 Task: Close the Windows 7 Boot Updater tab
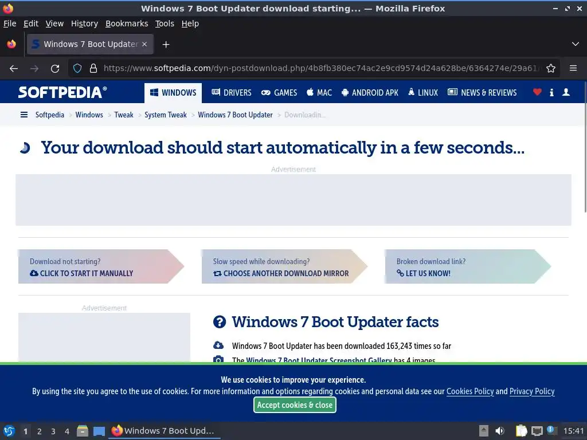(144, 44)
